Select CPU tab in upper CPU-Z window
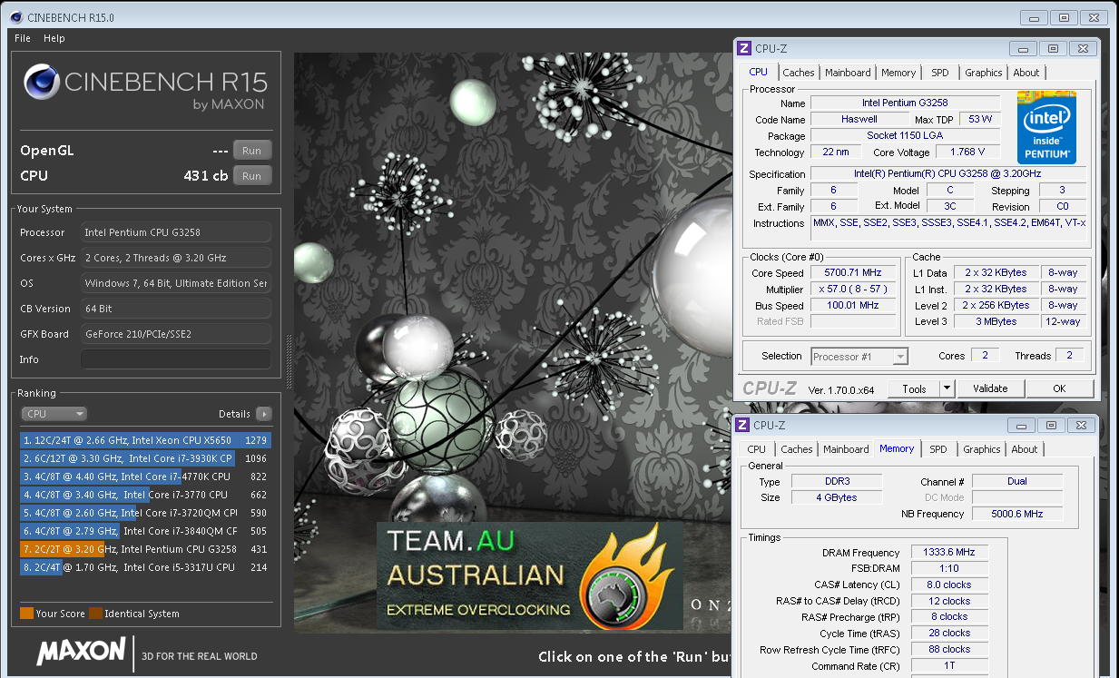The width and height of the screenshot is (1119, 678). [x=759, y=72]
